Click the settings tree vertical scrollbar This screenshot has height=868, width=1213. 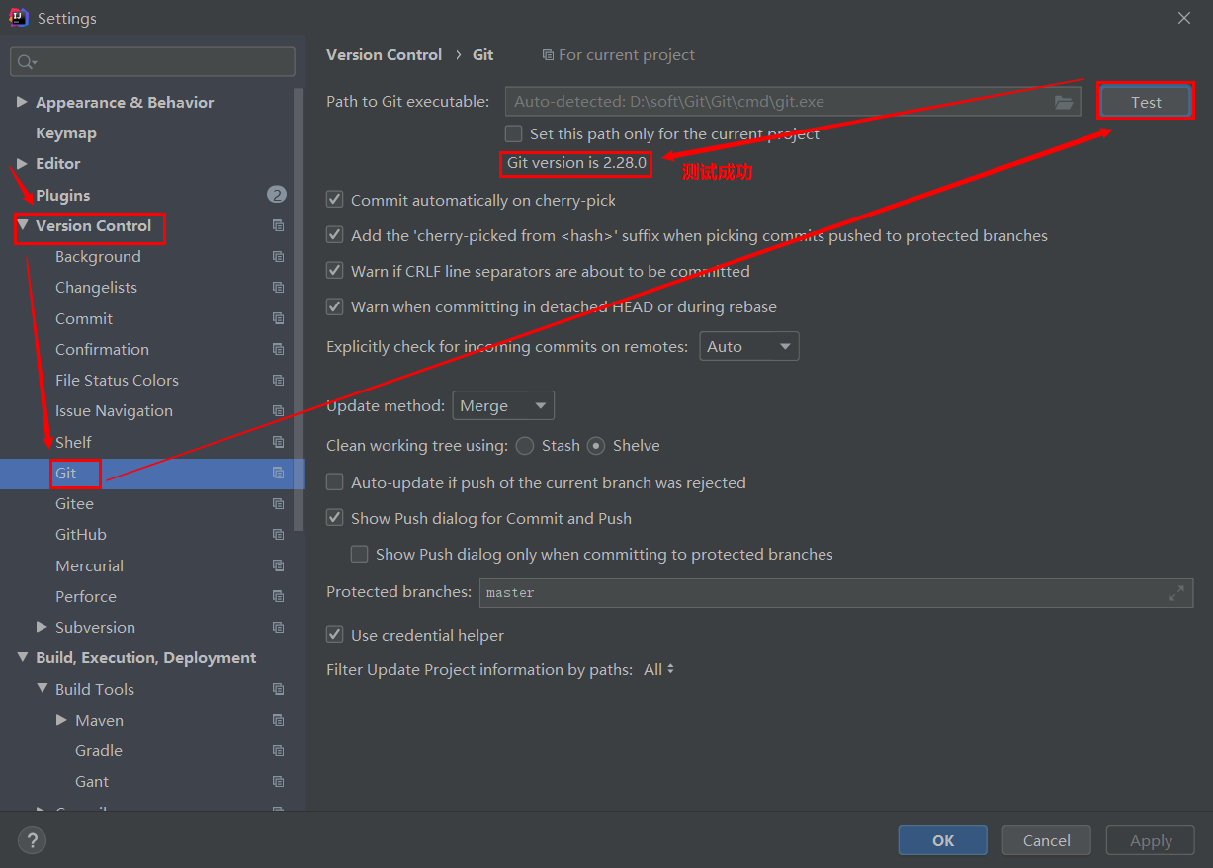(300, 308)
